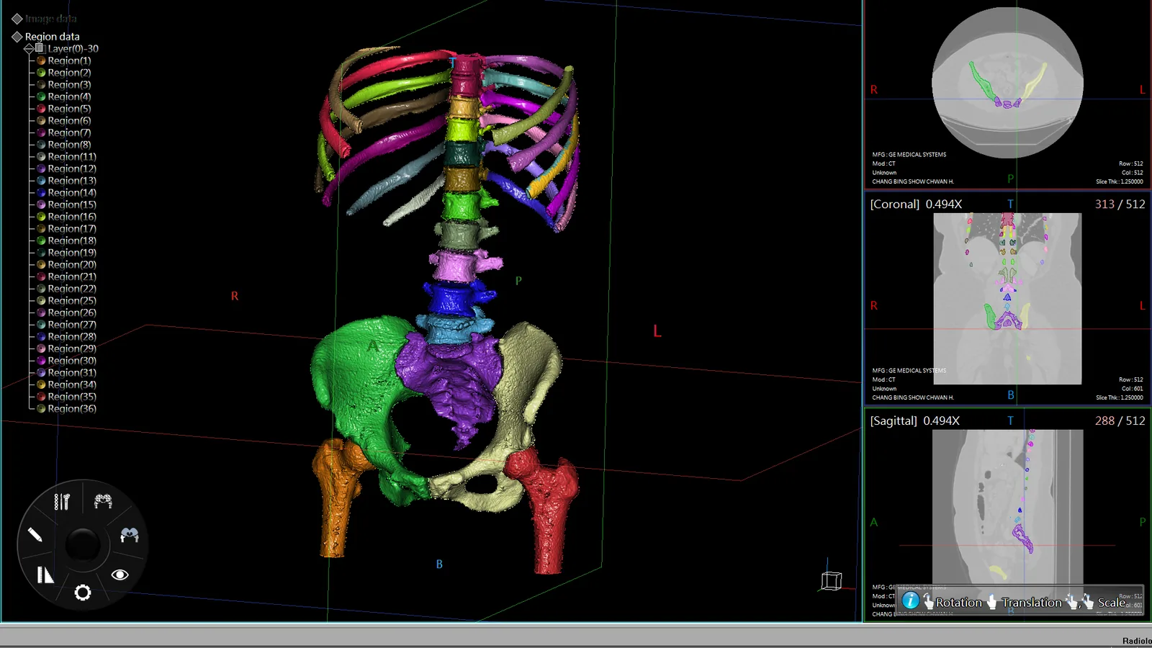Expand the Image data diamond node
Screen dimensions: 1152x648
point(17,19)
